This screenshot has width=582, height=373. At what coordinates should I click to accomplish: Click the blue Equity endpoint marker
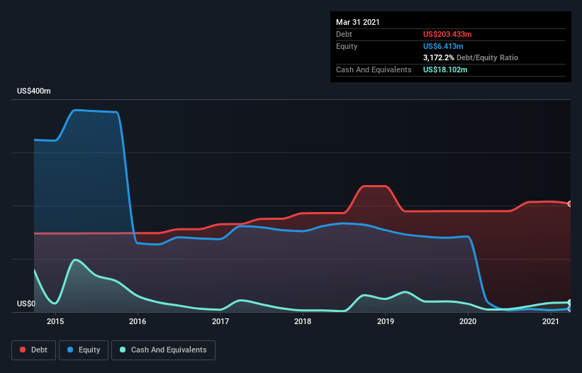570,308
